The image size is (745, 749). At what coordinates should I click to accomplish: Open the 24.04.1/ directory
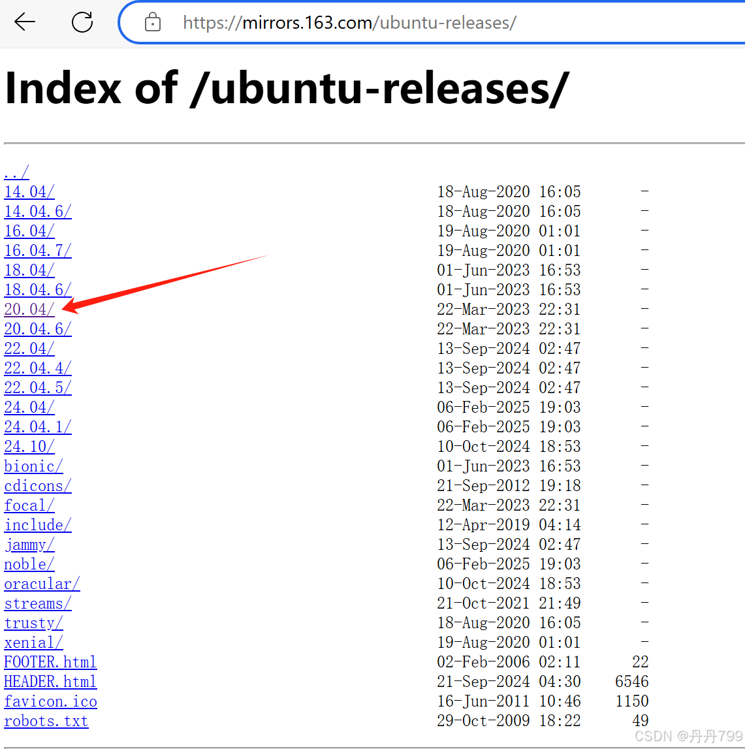click(x=38, y=427)
